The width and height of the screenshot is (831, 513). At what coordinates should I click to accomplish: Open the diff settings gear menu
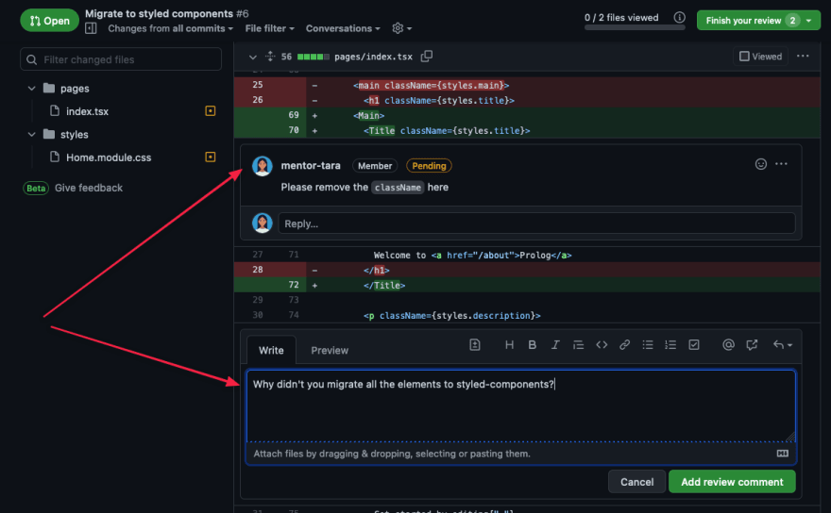point(401,28)
